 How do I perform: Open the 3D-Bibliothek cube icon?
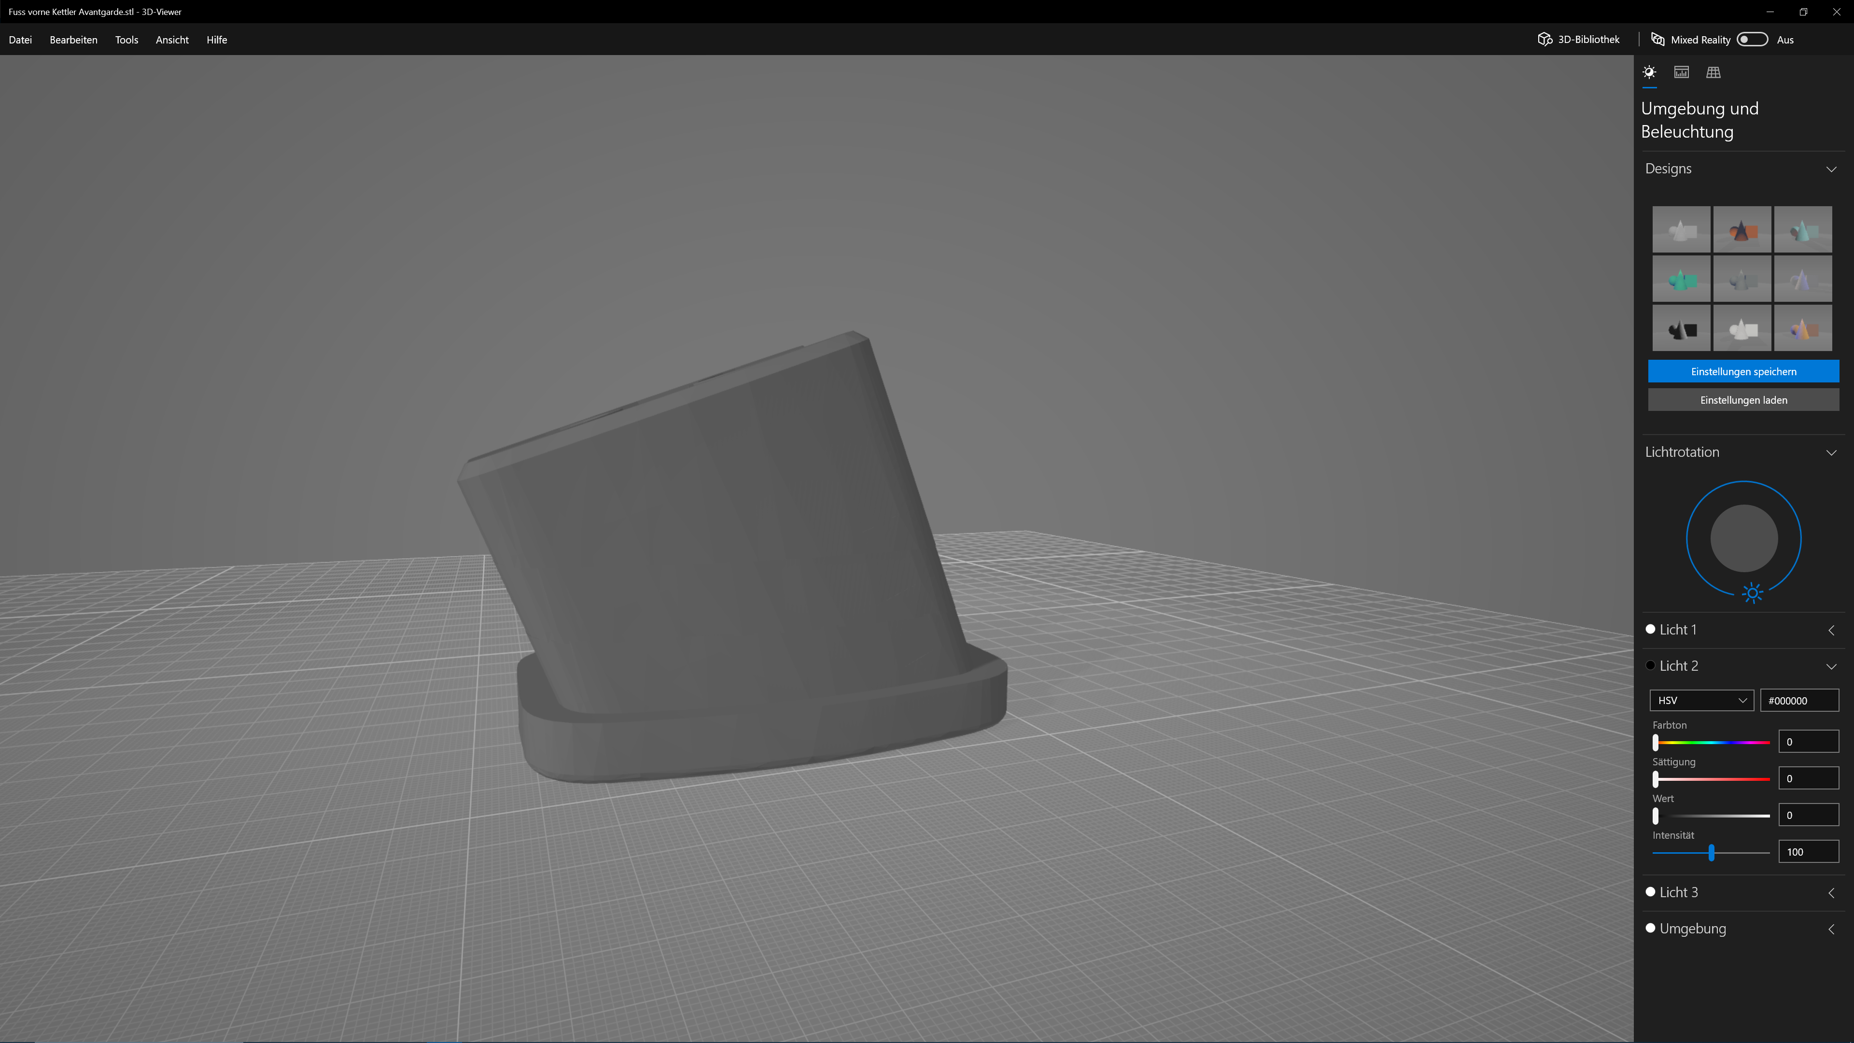(x=1545, y=40)
